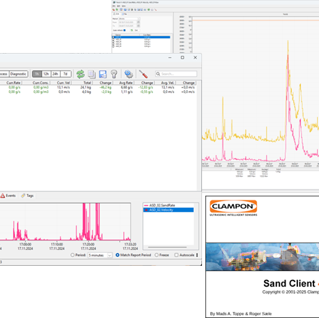Viewport: 319px width, 318px height.
Task: Open View menu in Trend window
Action: [x=124, y=6]
